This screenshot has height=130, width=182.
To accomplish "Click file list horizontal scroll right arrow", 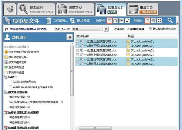I will 176,128.
